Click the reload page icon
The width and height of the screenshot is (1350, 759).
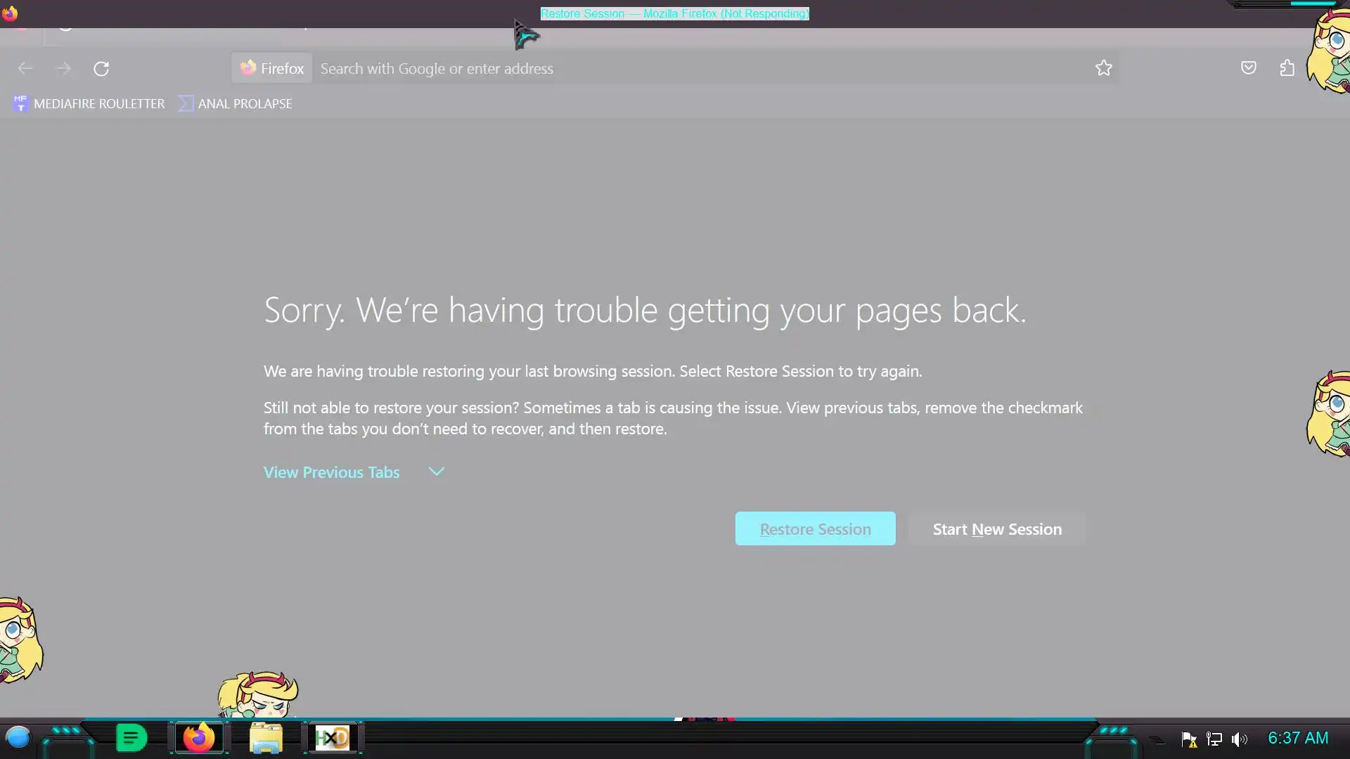point(101,68)
